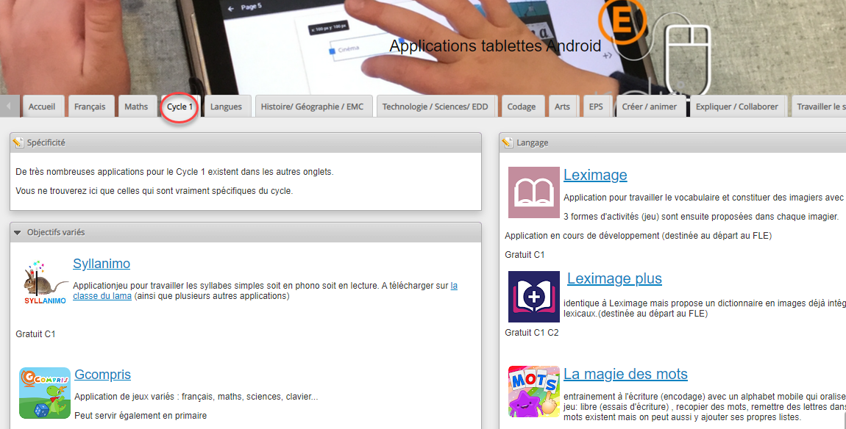Go to Histoire/ Géographie / EMC tab
Viewport: 846px width, 429px height.
point(313,107)
